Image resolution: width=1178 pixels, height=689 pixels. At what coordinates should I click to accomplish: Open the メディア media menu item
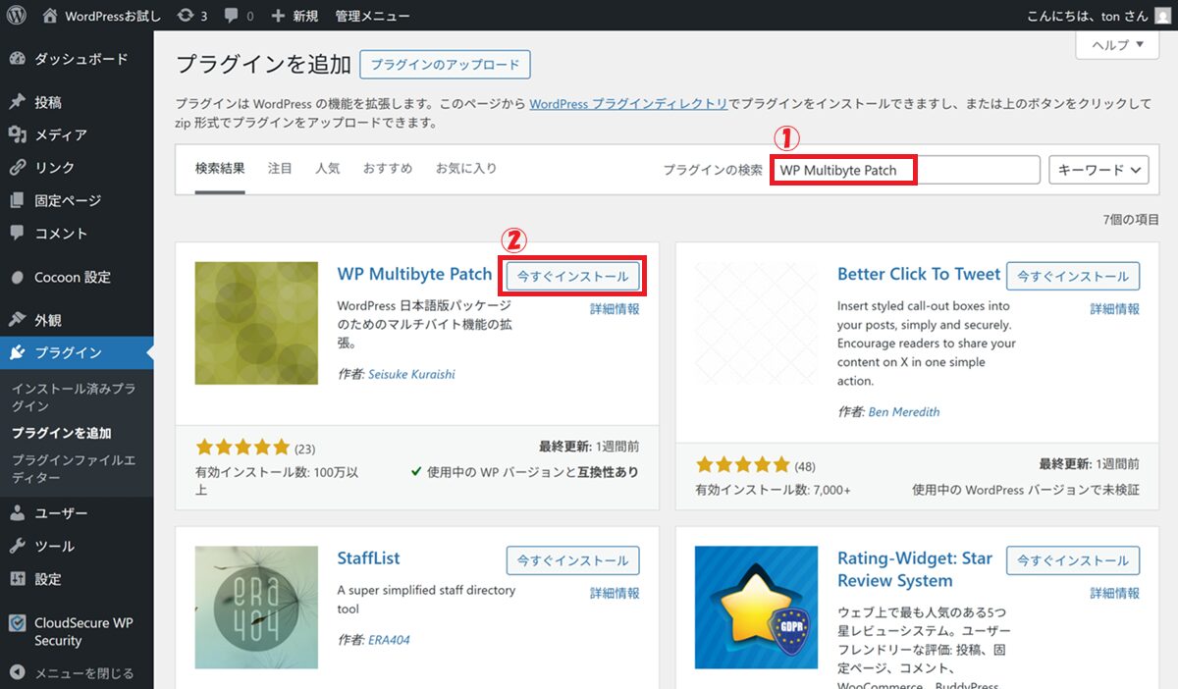61,134
